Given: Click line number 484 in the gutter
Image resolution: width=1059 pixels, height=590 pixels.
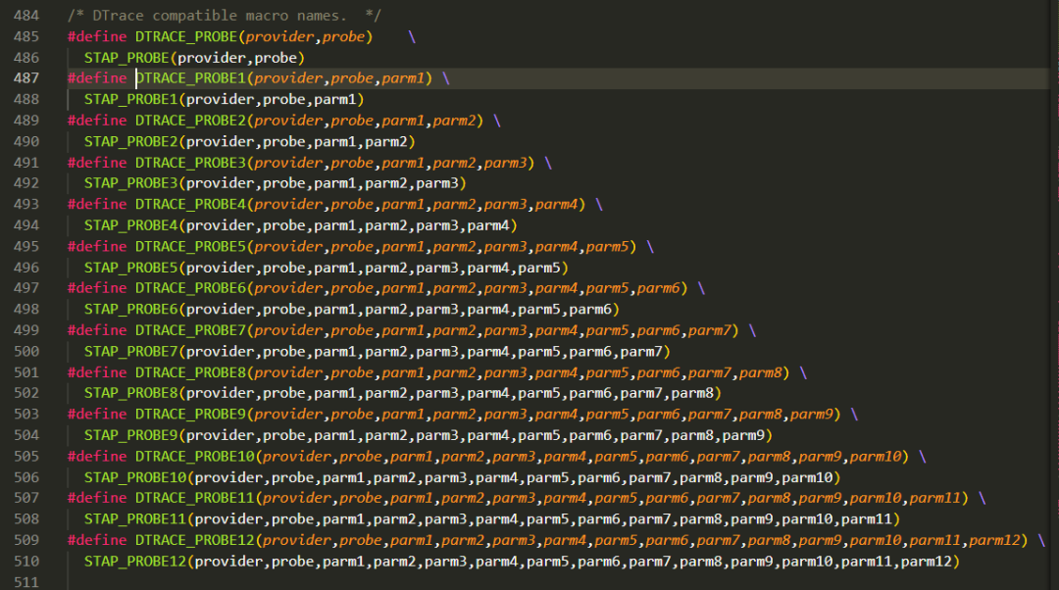Looking at the screenshot, I should (x=26, y=15).
